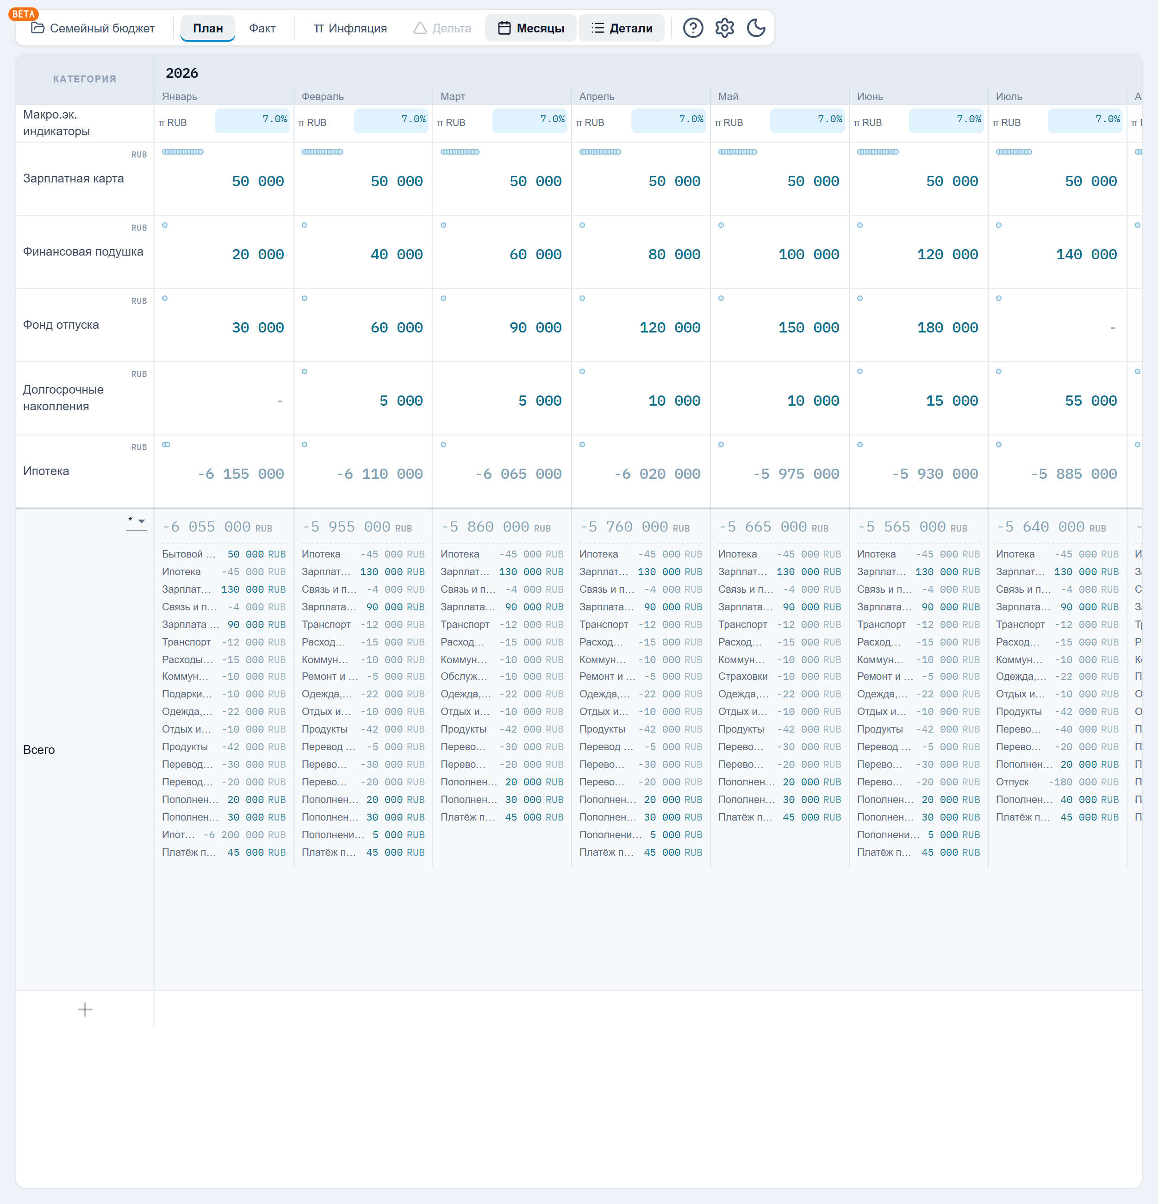
Task: Click double-dot marker in Ипотека January
Action: pyautogui.click(x=167, y=445)
